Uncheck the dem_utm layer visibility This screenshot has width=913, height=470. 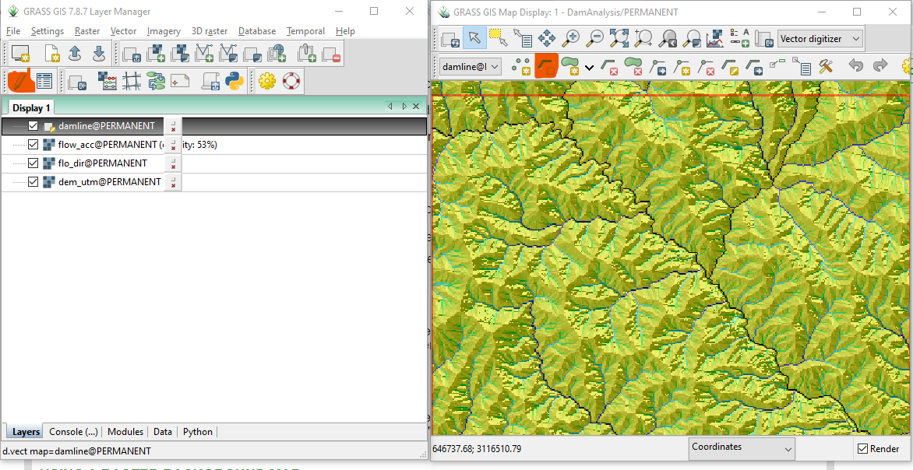pyautogui.click(x=33, y=181)
